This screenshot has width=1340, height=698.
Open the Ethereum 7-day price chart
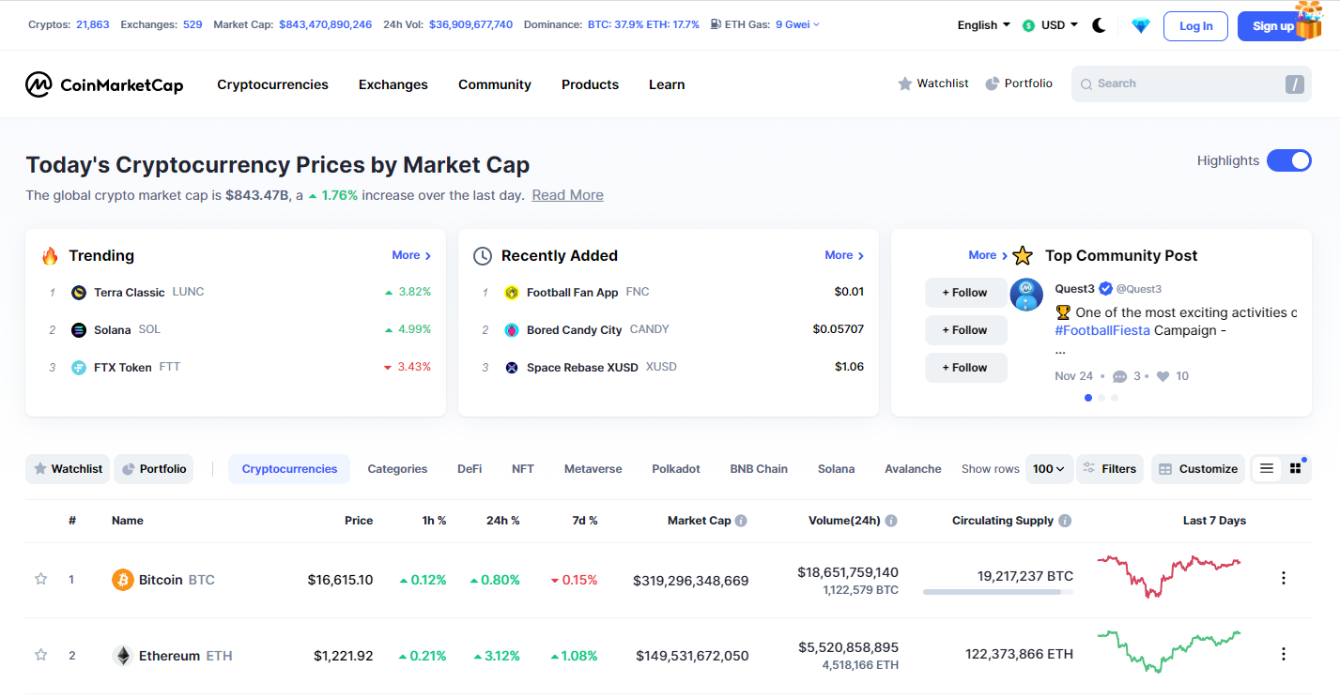(1169, 652)
